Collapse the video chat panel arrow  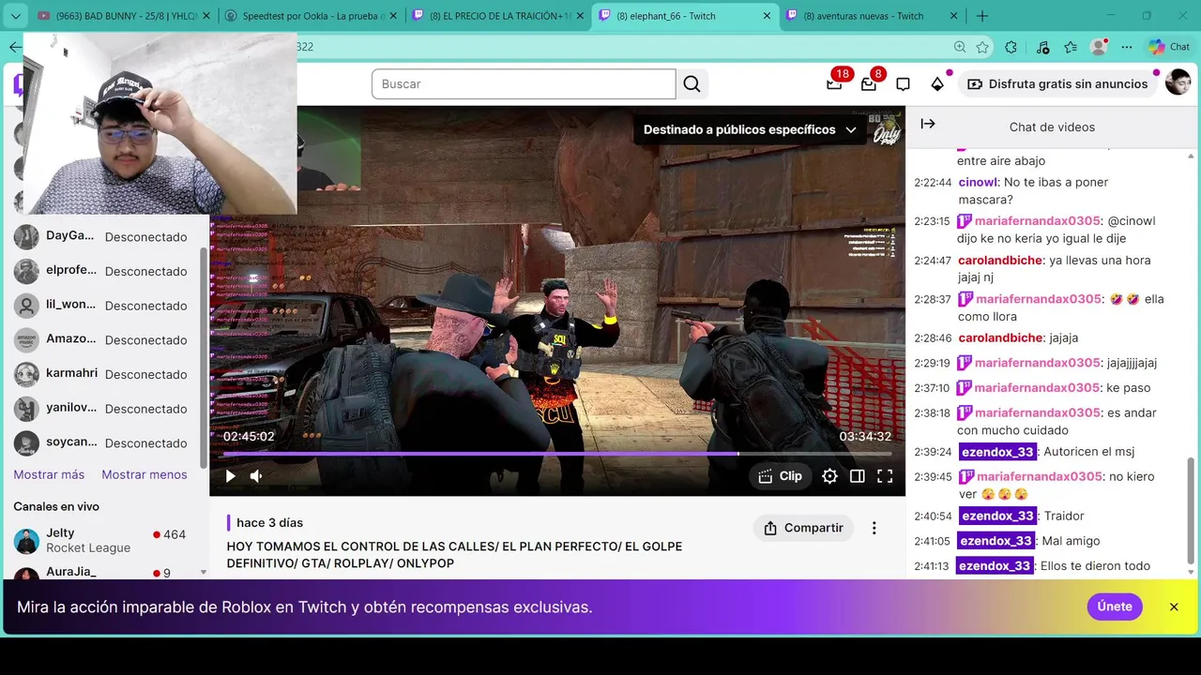pyautogui.click(x=928, y=124)
